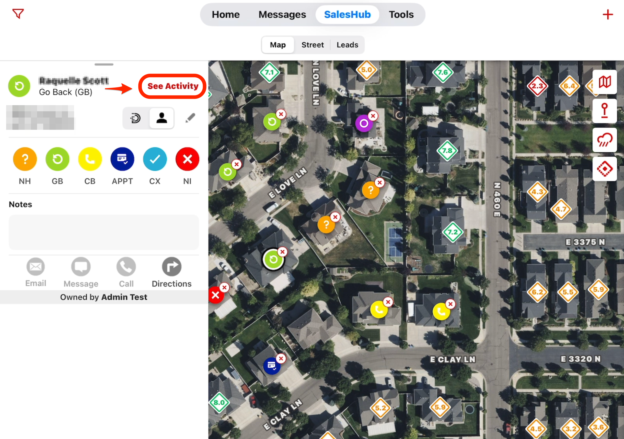
Task: Toggle the map type layers icon
Action: (604, 81)
